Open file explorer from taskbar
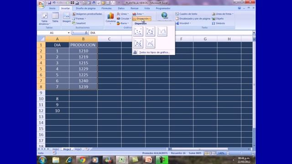The height and width of the screenshot is (164, 292). point(56,160)
